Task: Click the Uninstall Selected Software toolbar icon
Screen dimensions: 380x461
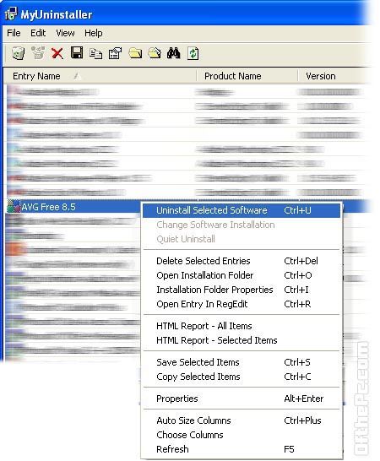Action: [x=19, y=53]
